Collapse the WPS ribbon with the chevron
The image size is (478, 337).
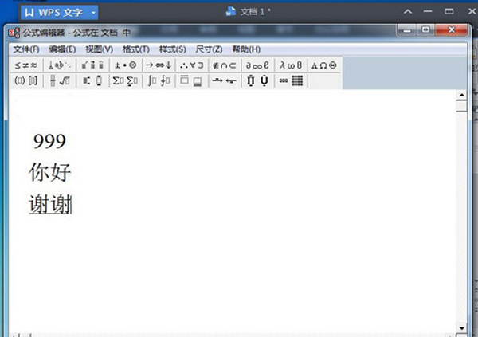pyautogui.click(x=408, y=12)
